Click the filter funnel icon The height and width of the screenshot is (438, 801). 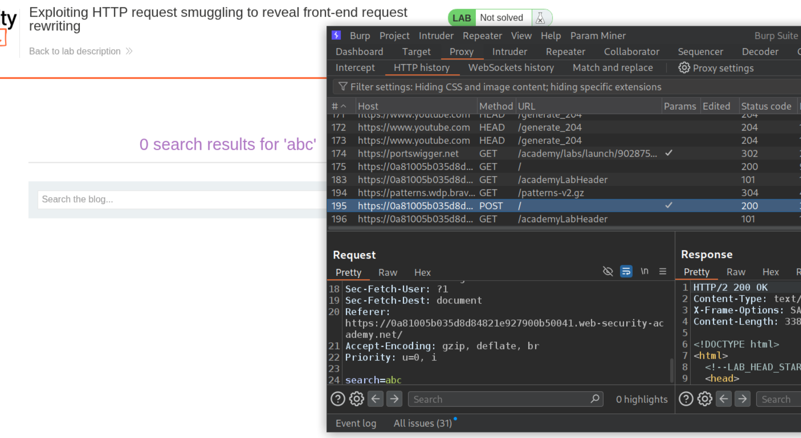(343, 87)
